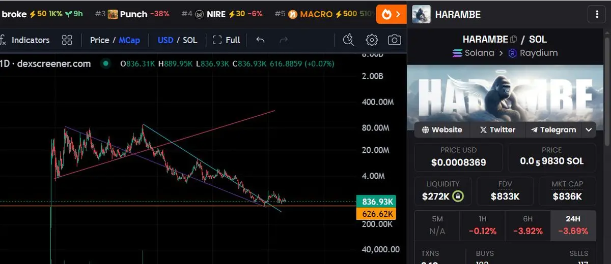Open the chart layout grid icon
This screenshot has width=611, height=264.
67,40
